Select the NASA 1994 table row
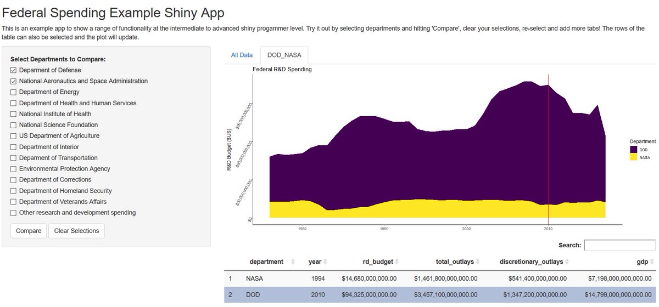The image size is (659, 307). [439, 279]
